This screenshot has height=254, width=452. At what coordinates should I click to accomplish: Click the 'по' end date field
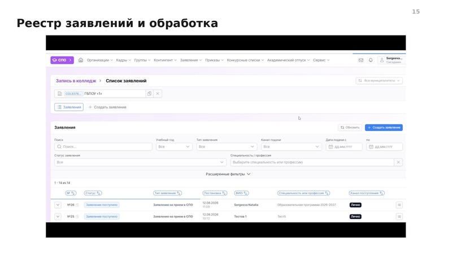tap(384, 147)
